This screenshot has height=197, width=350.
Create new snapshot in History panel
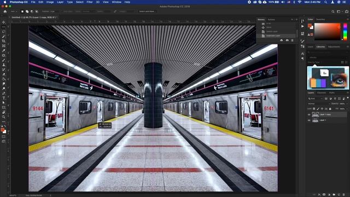[287, 40]
